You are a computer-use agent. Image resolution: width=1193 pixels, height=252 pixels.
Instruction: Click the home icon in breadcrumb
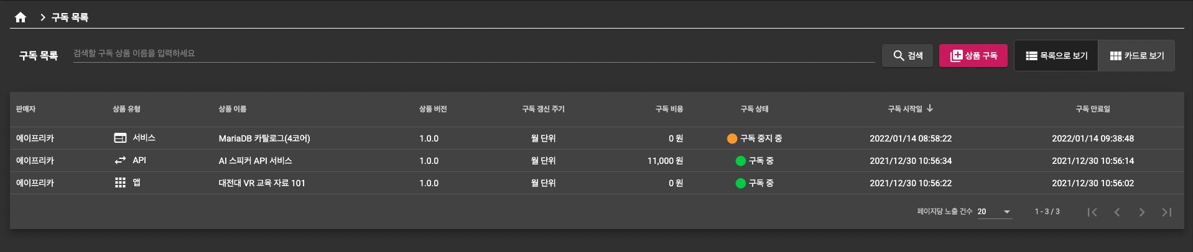pyautogui.click(x=21, y=17)
